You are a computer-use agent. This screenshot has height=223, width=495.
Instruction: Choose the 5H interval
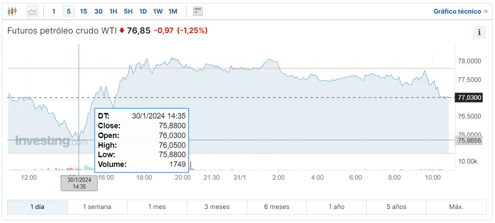[x=128, y=11]
